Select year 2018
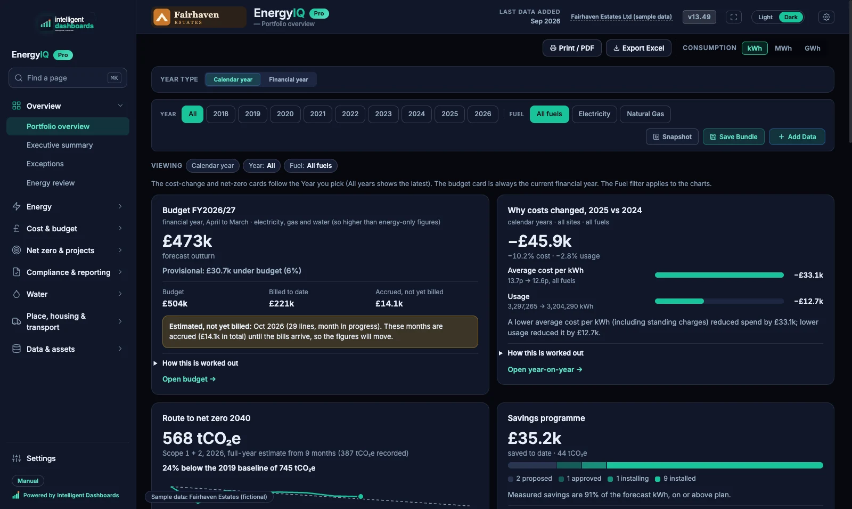Viewport: 852px width, 509px height. point(220,114)
